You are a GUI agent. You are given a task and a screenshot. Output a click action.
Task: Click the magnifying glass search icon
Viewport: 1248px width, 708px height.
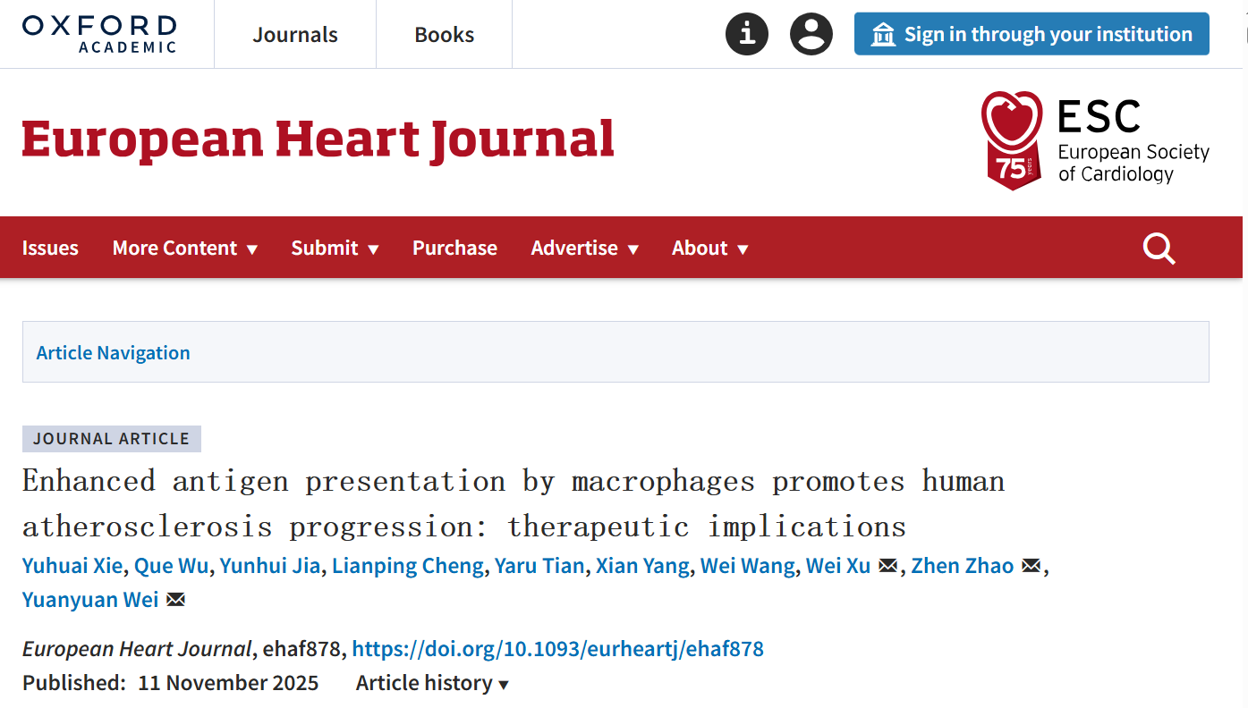(1159, 249)
